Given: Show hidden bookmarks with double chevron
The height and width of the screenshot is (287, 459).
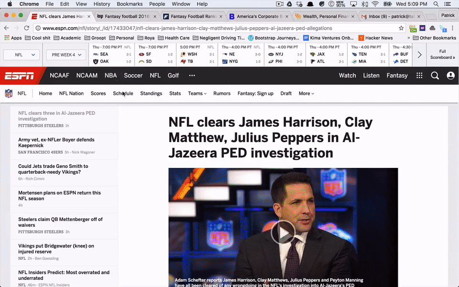Looking at the screenshot, I should coord(408,38).
